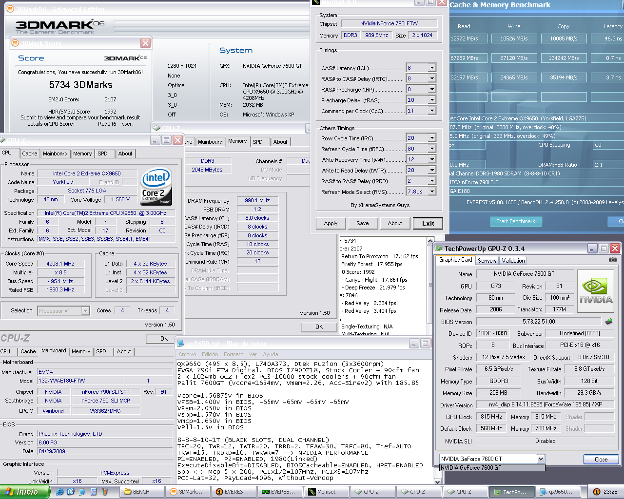Image resolution: width=624 pixels, height=499 pixels.
Task: Open Write to Read Delay (tWTR) dropdown
Action: (432, 170)
